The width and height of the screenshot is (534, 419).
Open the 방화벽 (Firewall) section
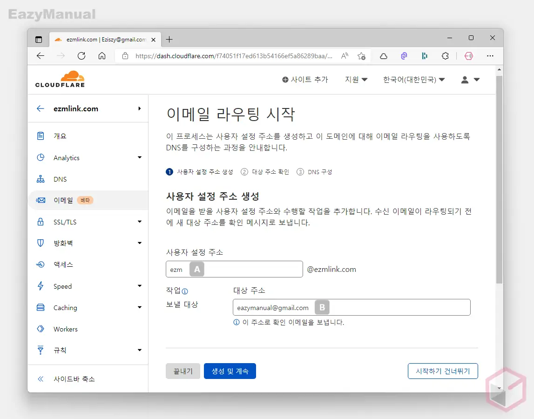[63, 243]
